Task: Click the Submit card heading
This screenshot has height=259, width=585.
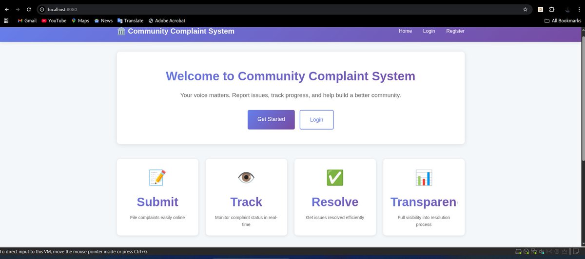Action: 157,202
